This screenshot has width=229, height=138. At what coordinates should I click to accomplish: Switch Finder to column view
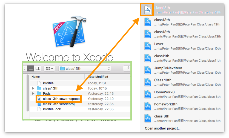coord(38,68)
